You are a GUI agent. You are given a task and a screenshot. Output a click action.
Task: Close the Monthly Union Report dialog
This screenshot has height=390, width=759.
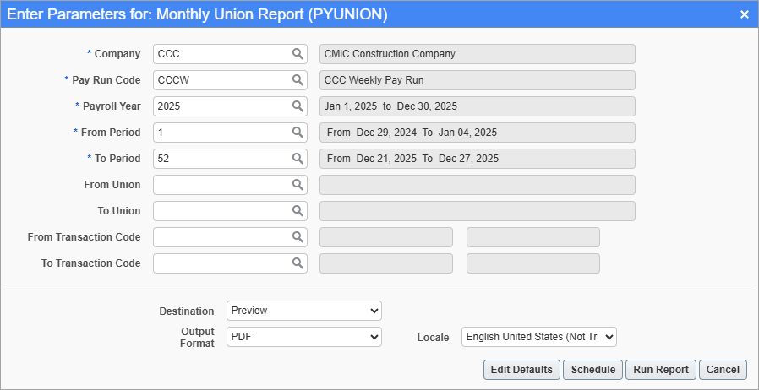click(x=745, y=14)
